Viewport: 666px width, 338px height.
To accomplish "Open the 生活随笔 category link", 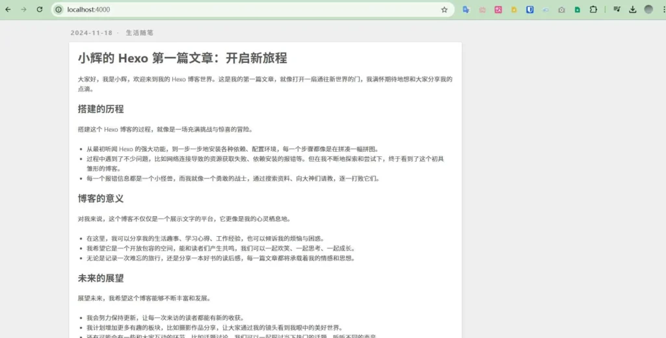I will pos(139,32).
